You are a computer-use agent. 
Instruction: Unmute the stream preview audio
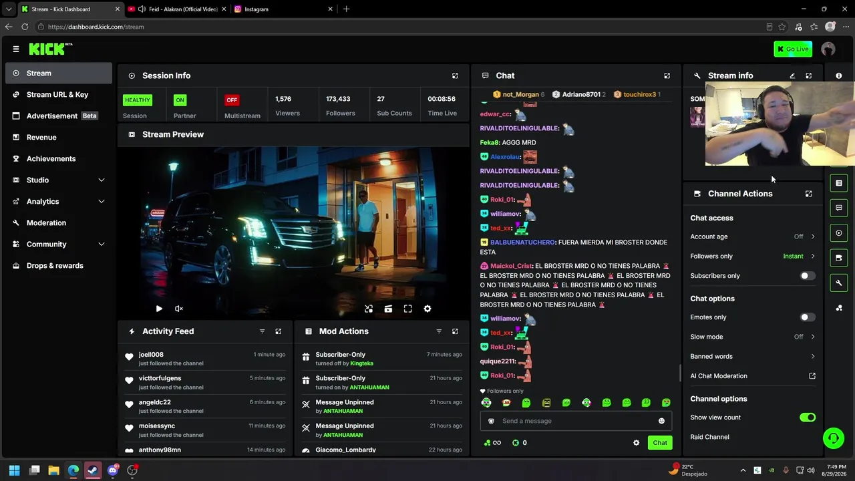point(179,309)
